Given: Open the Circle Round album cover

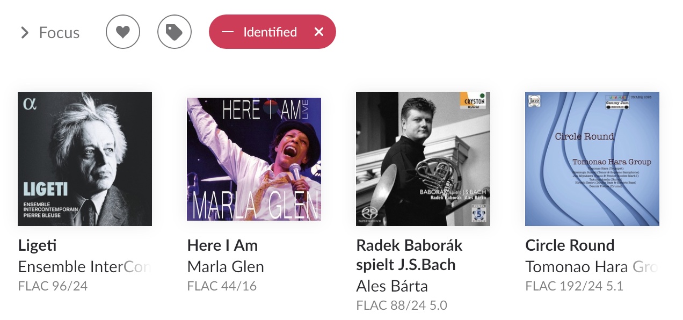Looking at the screenshot, I should (592, 159).
